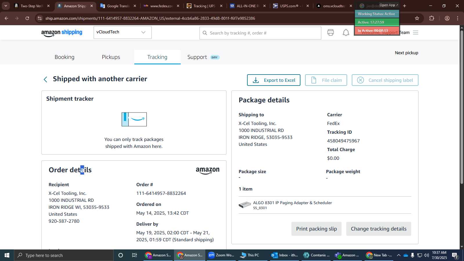The width and height of the screenshot is (464, 261).
Task: Switch to the www.fedex.com browser tab
Action: click(161, 6)
